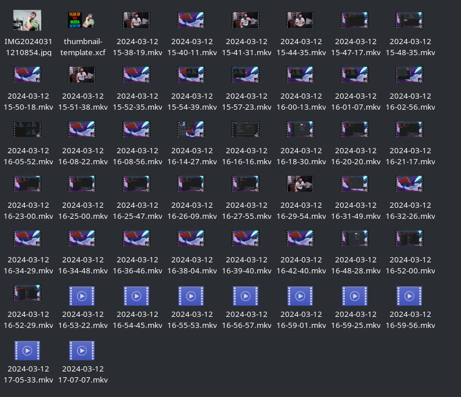Click the 2024-03-12 16-59-56.mkv video icon
Image resolution: width=461 pixels, height=397 pixels.
click(409, 296)
